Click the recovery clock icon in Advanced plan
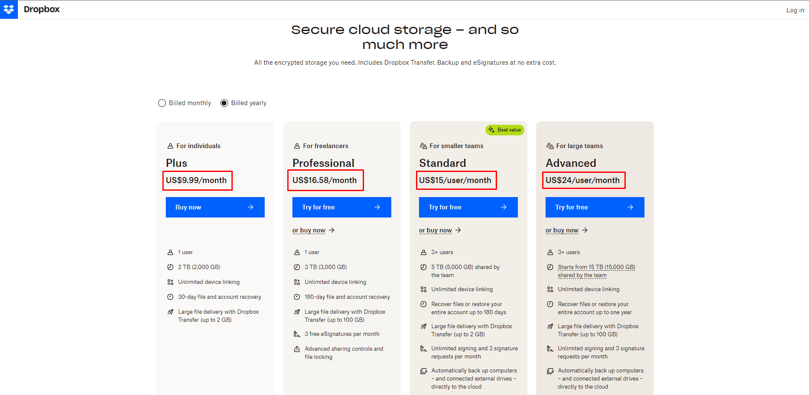This screenshot has width=809, height=395. 550,304
